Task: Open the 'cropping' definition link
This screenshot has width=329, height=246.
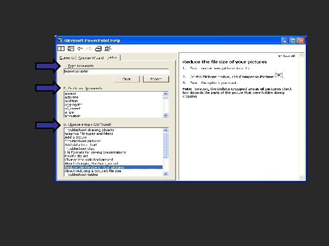Action: (x=190, y=97)
